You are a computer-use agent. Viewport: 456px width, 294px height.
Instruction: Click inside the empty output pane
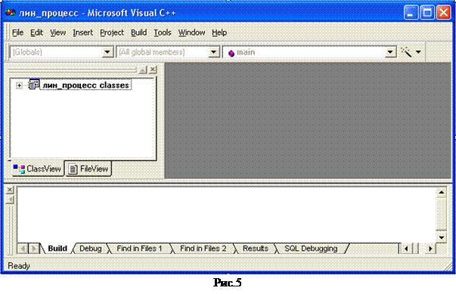click(226, 215)
